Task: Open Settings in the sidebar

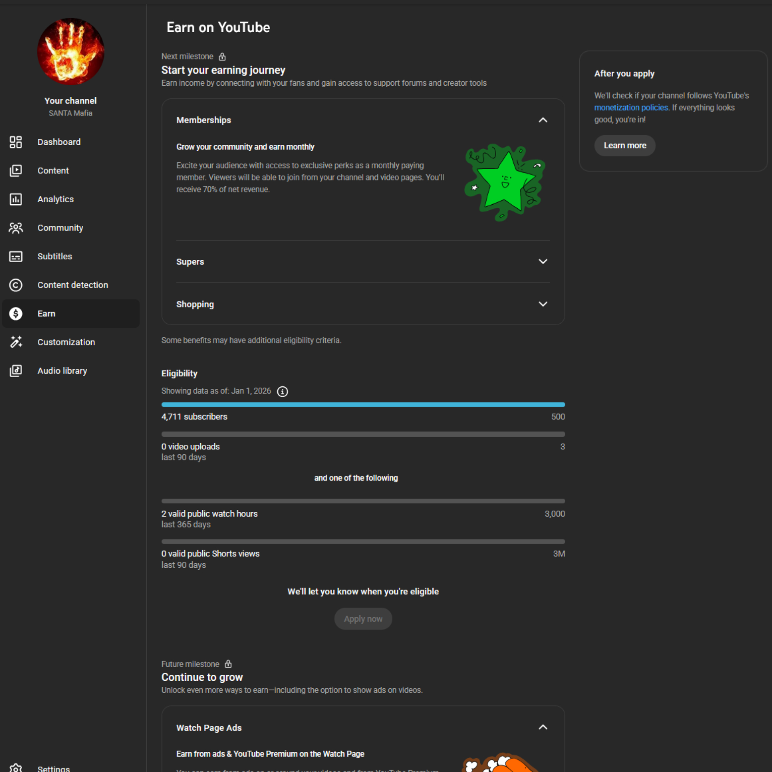Action: tap(53, 768)
